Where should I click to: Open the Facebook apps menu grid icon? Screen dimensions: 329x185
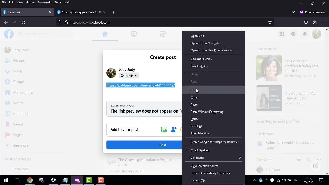(x=282, y=34)
